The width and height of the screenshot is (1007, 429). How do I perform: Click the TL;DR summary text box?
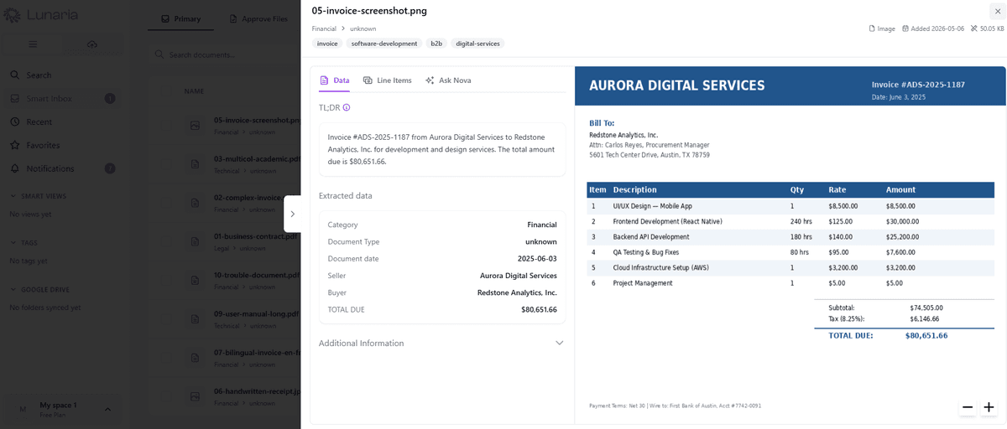[441, 150]
